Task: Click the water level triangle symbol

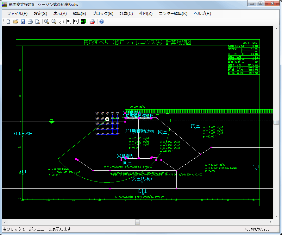Action: (x=52, y=121)
